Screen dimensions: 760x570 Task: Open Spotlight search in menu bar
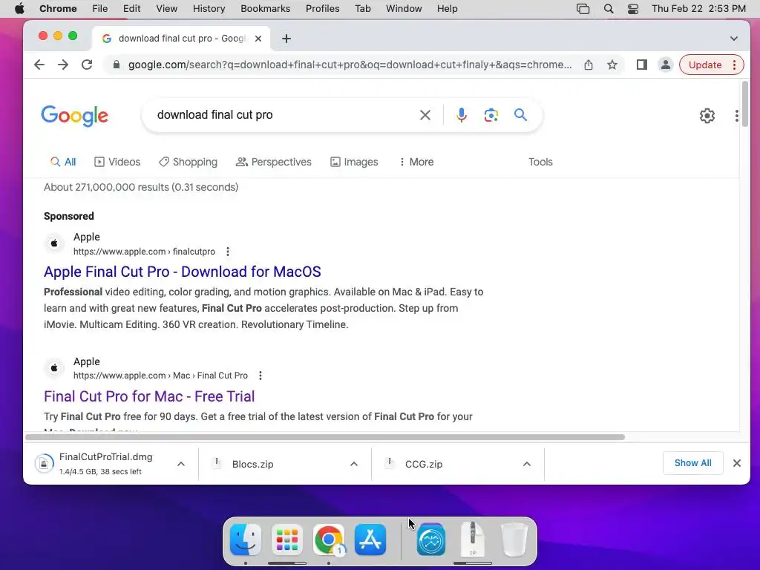pos(609,9)
